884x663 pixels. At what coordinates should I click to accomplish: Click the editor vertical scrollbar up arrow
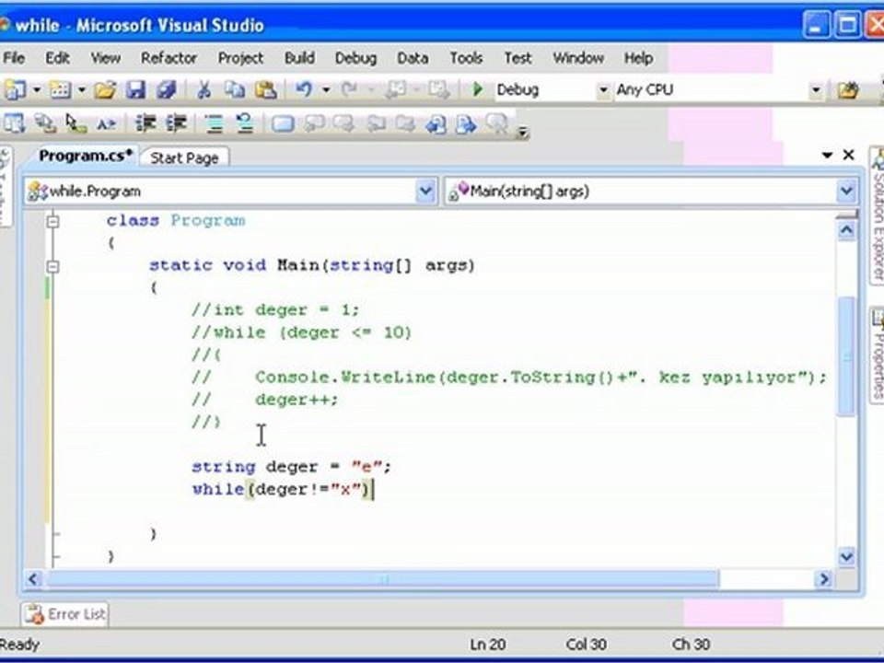click(x=845, y=230)
